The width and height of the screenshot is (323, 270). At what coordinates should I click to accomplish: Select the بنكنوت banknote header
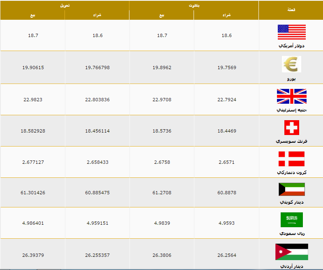pos(194,6)
